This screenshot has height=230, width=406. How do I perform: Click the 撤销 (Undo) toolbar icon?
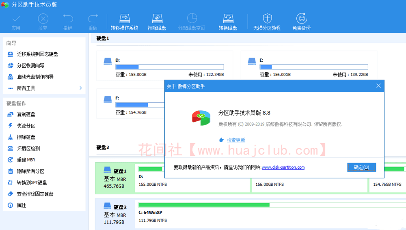68,22
